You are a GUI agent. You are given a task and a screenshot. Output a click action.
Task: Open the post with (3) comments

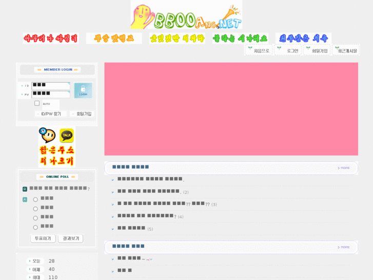[x=164, y=203]
